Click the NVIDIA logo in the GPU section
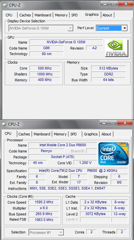This screenshot has width=134, height=240. point(117,48)
